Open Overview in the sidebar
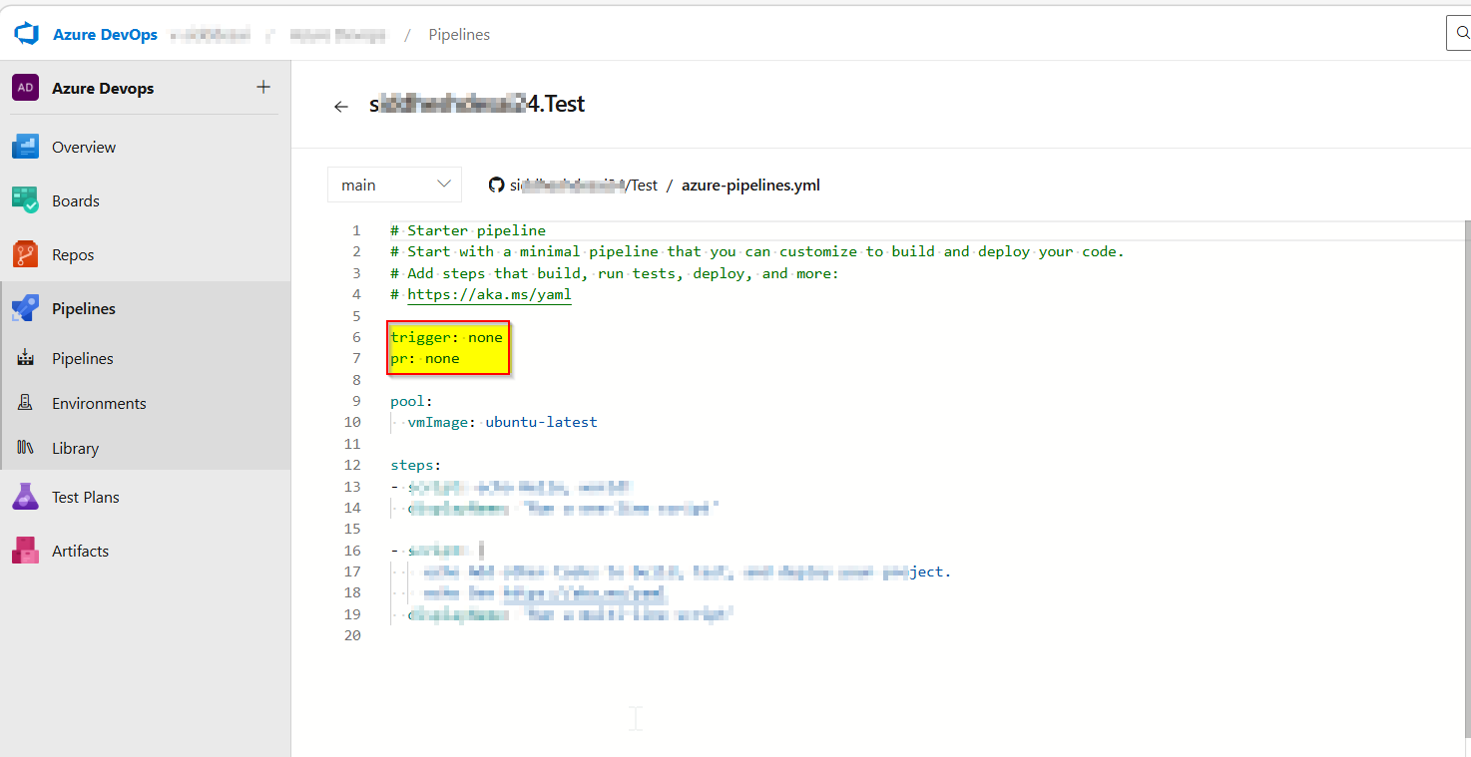 click(x=84, y=147)
